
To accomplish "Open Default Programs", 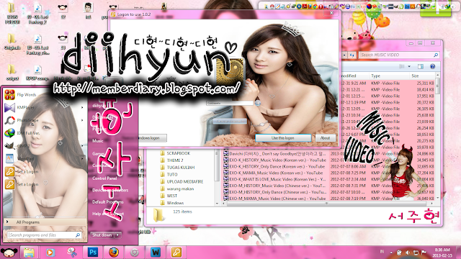I will [108, 202].
